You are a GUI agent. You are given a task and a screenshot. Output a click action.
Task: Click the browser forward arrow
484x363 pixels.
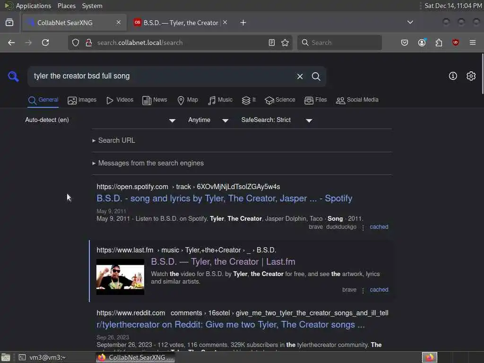click(28, 43)
